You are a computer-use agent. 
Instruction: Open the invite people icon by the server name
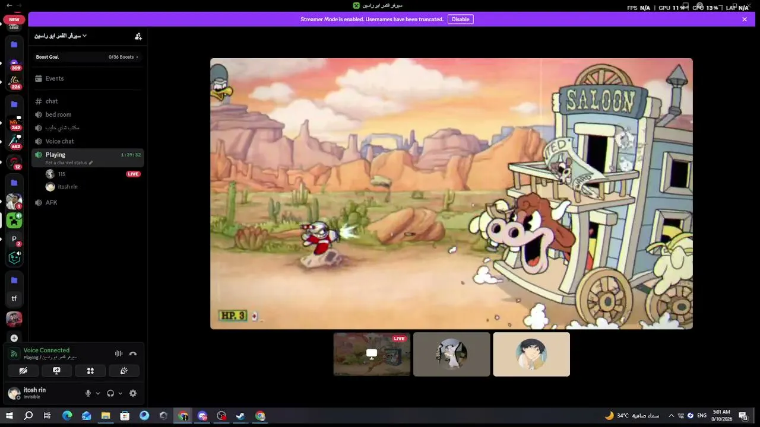click(x=138, y=36)
